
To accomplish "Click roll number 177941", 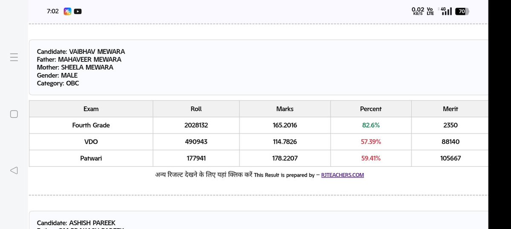I will click(196, 159).
